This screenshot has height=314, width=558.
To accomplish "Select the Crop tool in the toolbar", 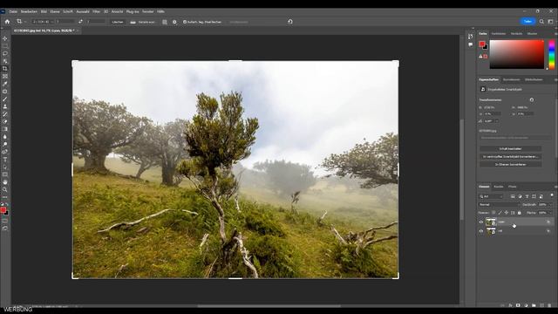I will pyautogui.click(x=5, y=69).
